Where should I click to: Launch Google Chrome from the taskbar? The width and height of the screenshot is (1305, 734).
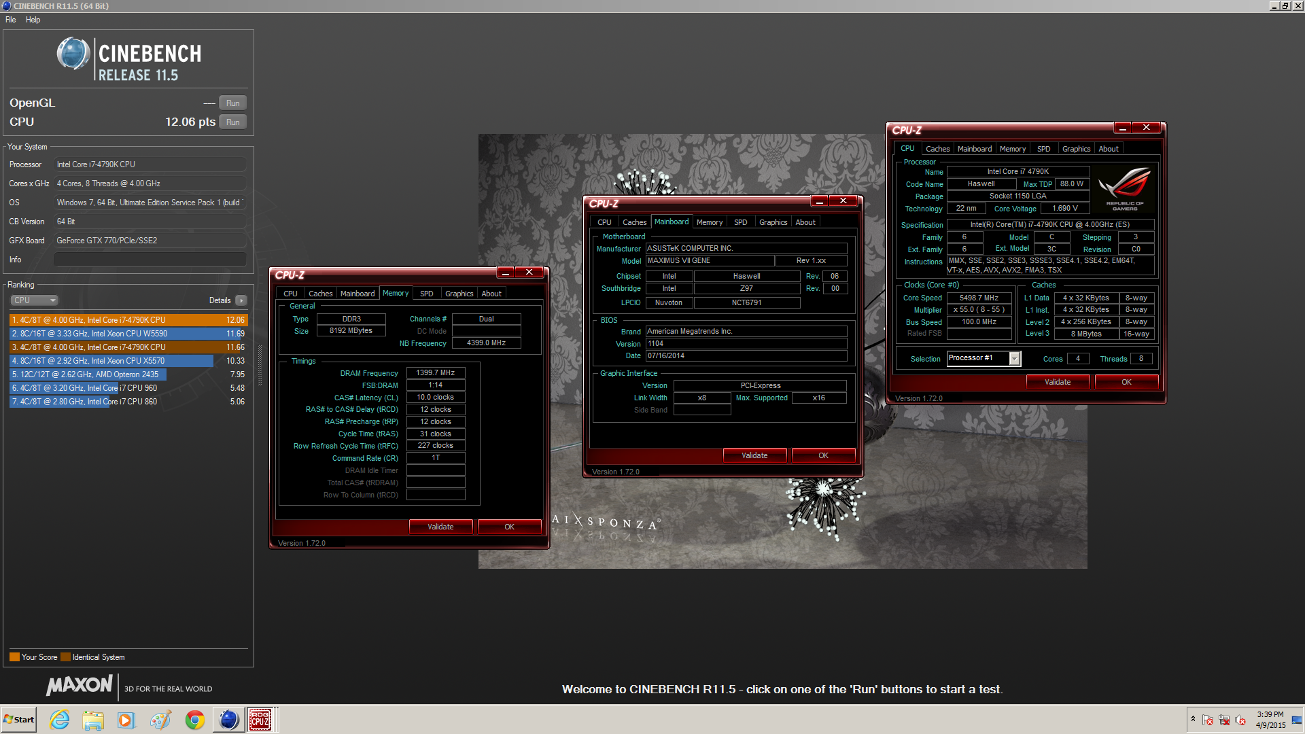tap(195, 720)
